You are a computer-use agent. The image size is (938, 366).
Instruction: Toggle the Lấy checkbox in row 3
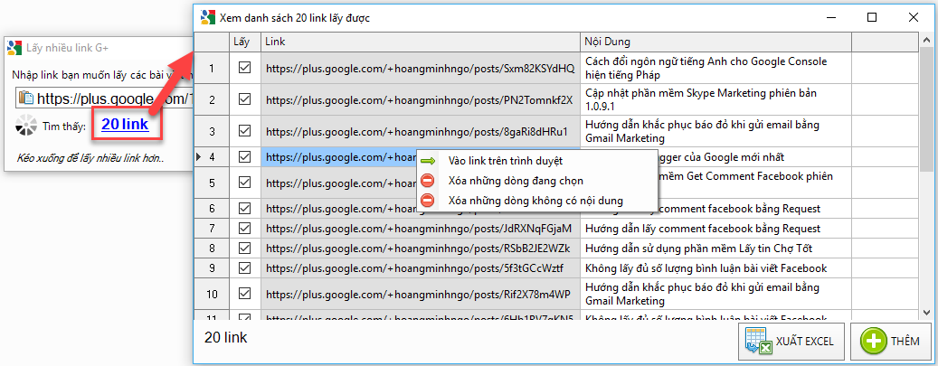244,130
